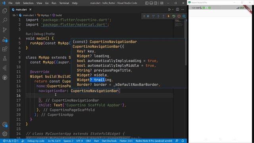The width and height of the screenshot is (254, 143).
Task: Open the Widget Inspector from the debug toolbar
Action: click(184, 16)
